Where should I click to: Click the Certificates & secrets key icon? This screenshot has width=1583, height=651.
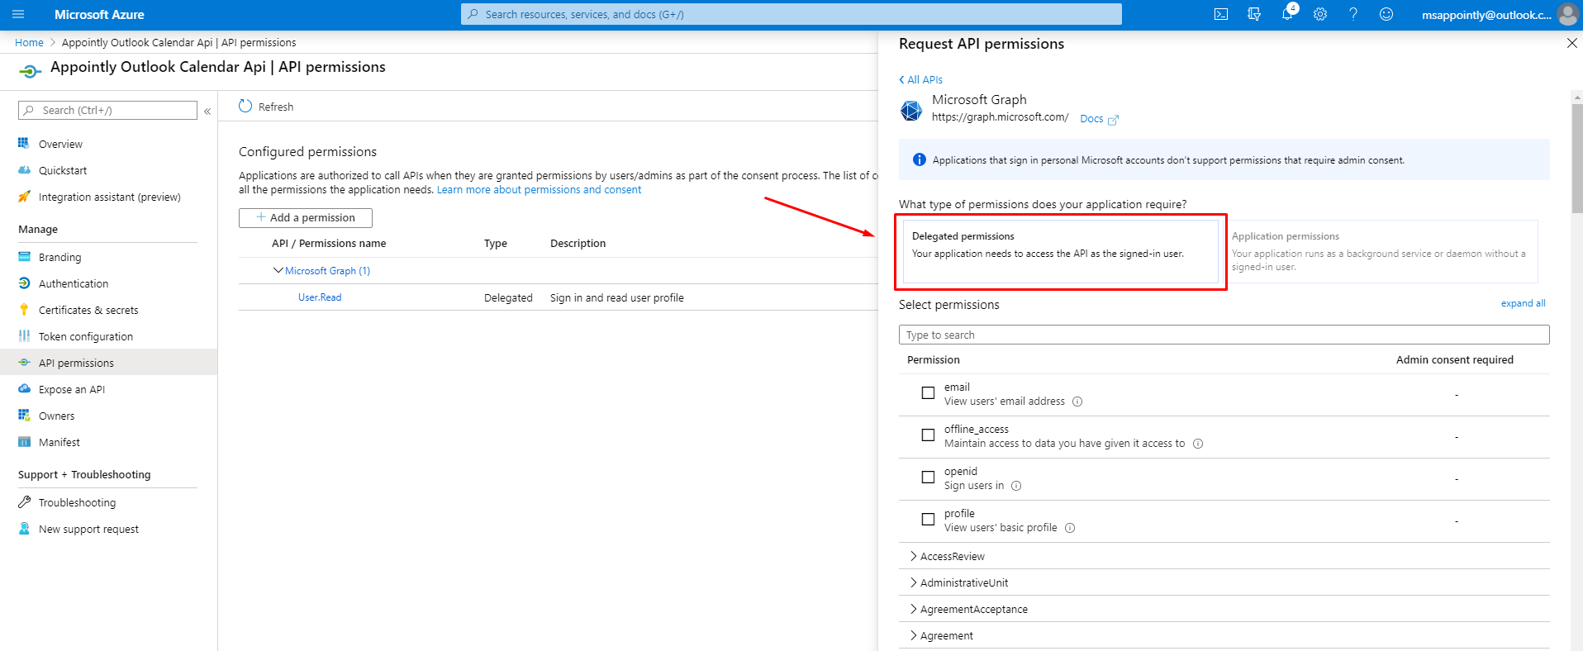[x=24, y=309]
